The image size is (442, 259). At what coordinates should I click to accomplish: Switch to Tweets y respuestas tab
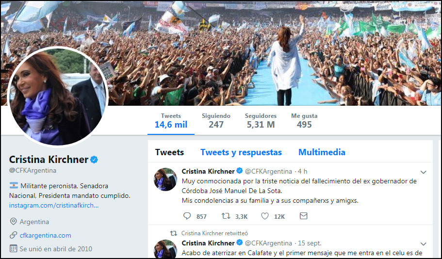241,152
